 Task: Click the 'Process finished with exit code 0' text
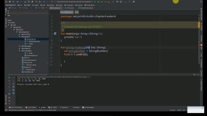(33, 84)
